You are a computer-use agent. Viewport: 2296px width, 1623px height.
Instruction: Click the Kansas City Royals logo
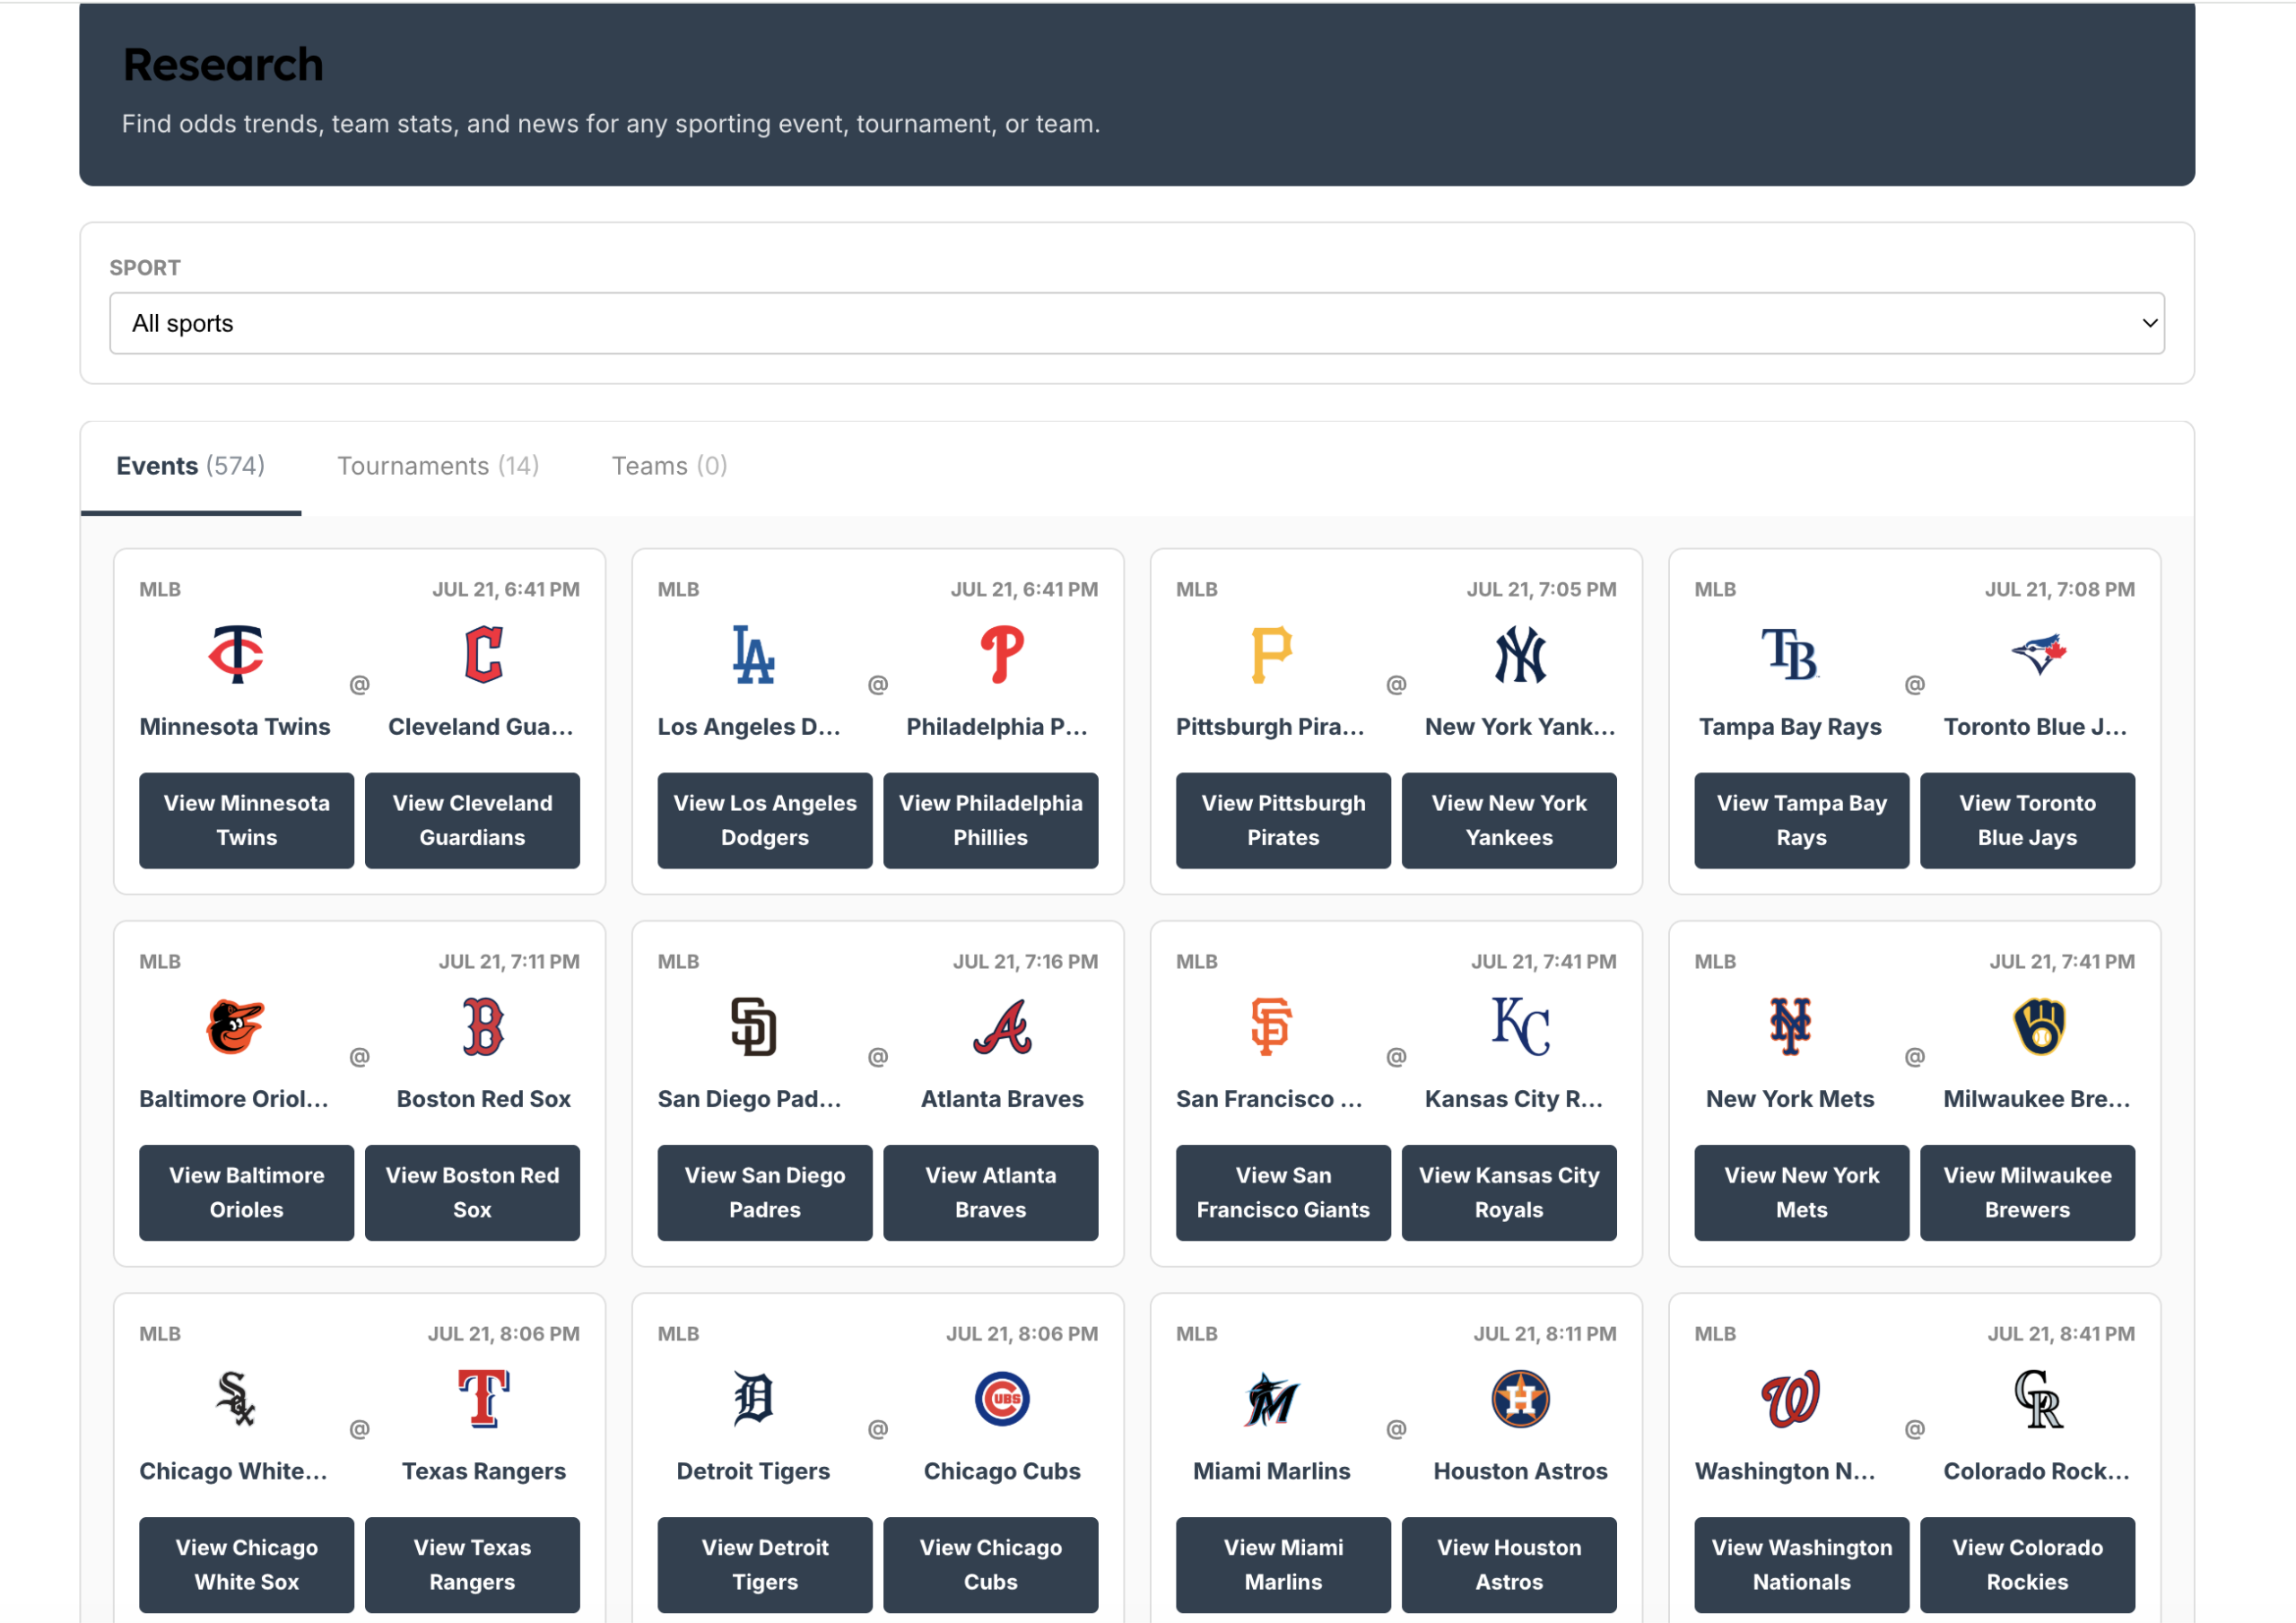[1520, 1026]
